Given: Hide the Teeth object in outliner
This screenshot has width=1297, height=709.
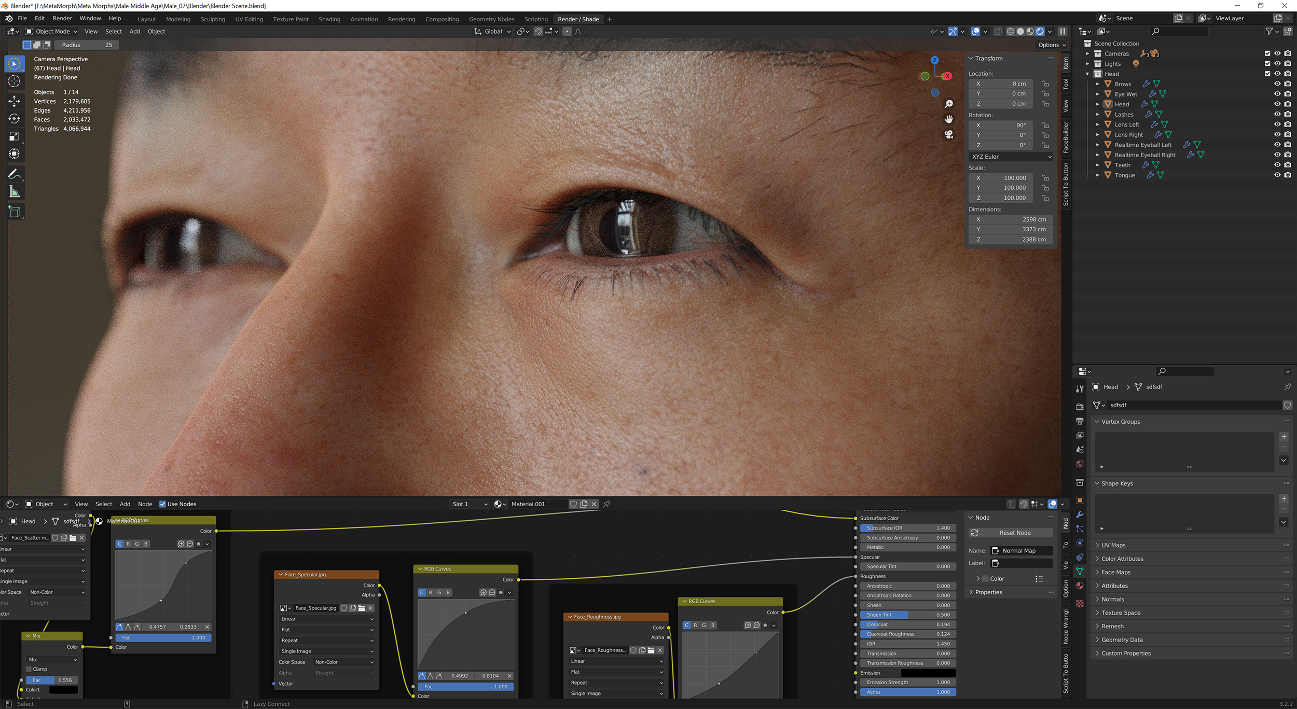Looking at the screenshot, I should (x=1277, y=165).
